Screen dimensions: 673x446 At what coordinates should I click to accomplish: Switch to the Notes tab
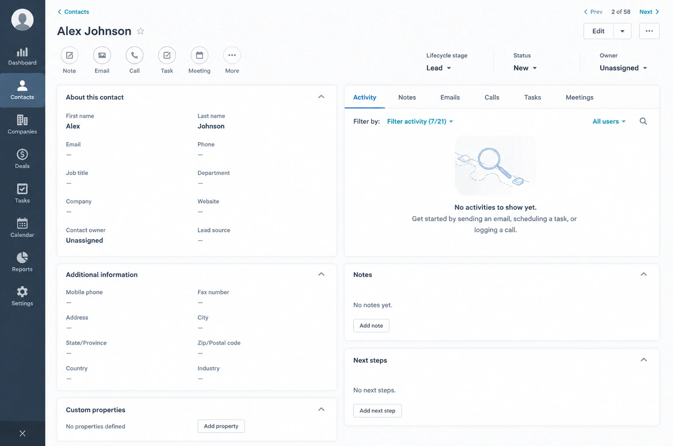click(x=407, y=97)
